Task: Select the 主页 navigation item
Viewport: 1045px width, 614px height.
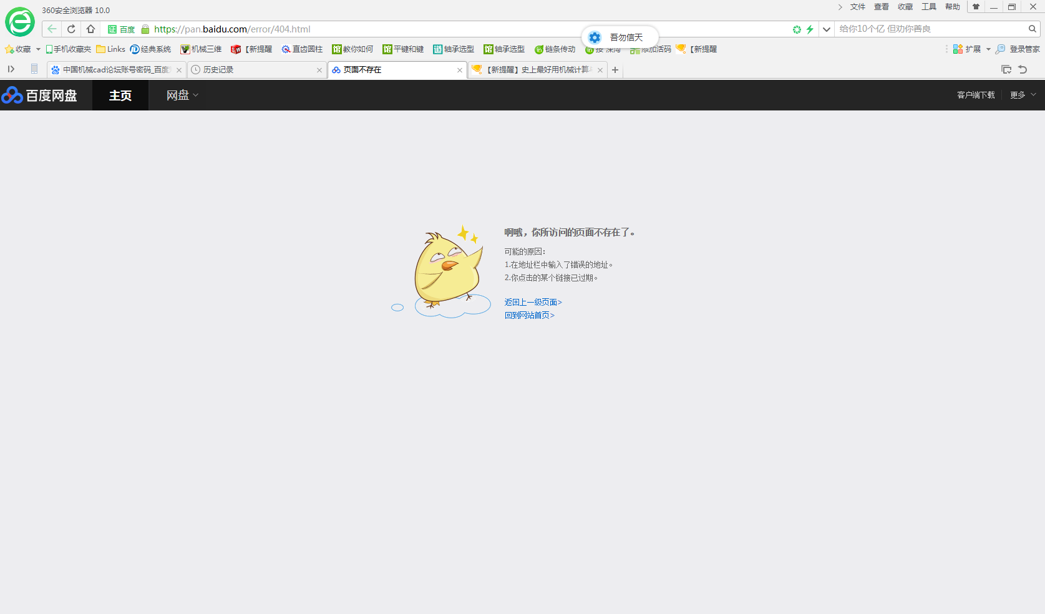Action: tap(120, 95)
